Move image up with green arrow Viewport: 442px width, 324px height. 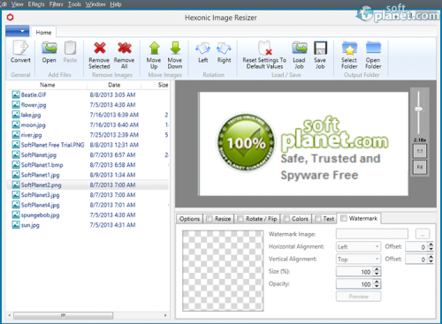(154, 48)
